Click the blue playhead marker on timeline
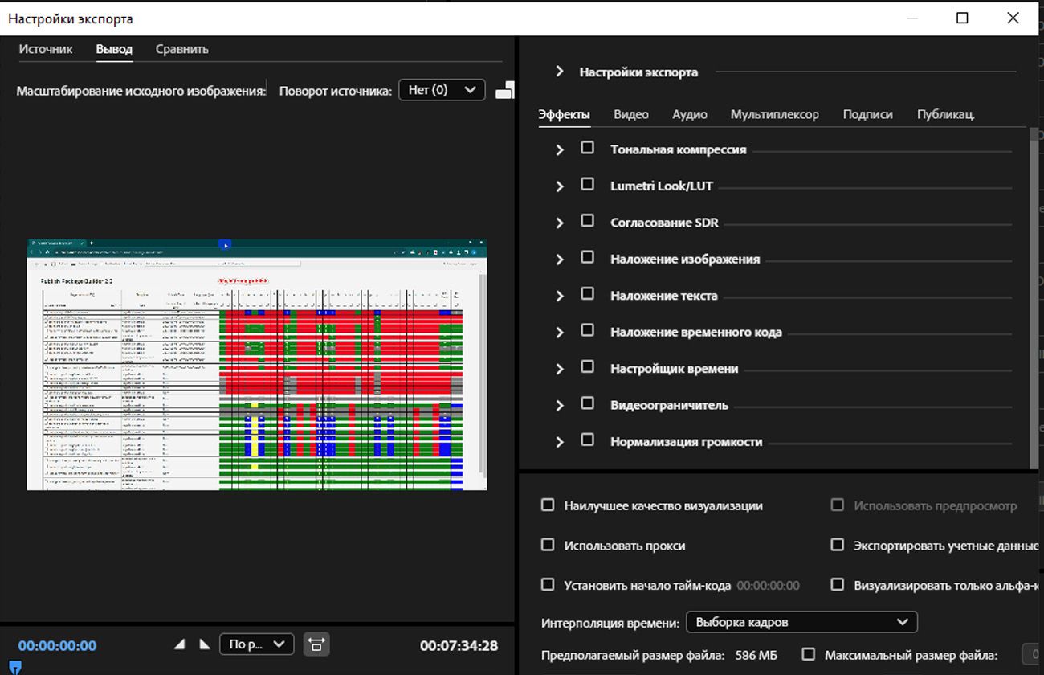This screenshot has width=1044, height=675. click(x=14, y=666)
